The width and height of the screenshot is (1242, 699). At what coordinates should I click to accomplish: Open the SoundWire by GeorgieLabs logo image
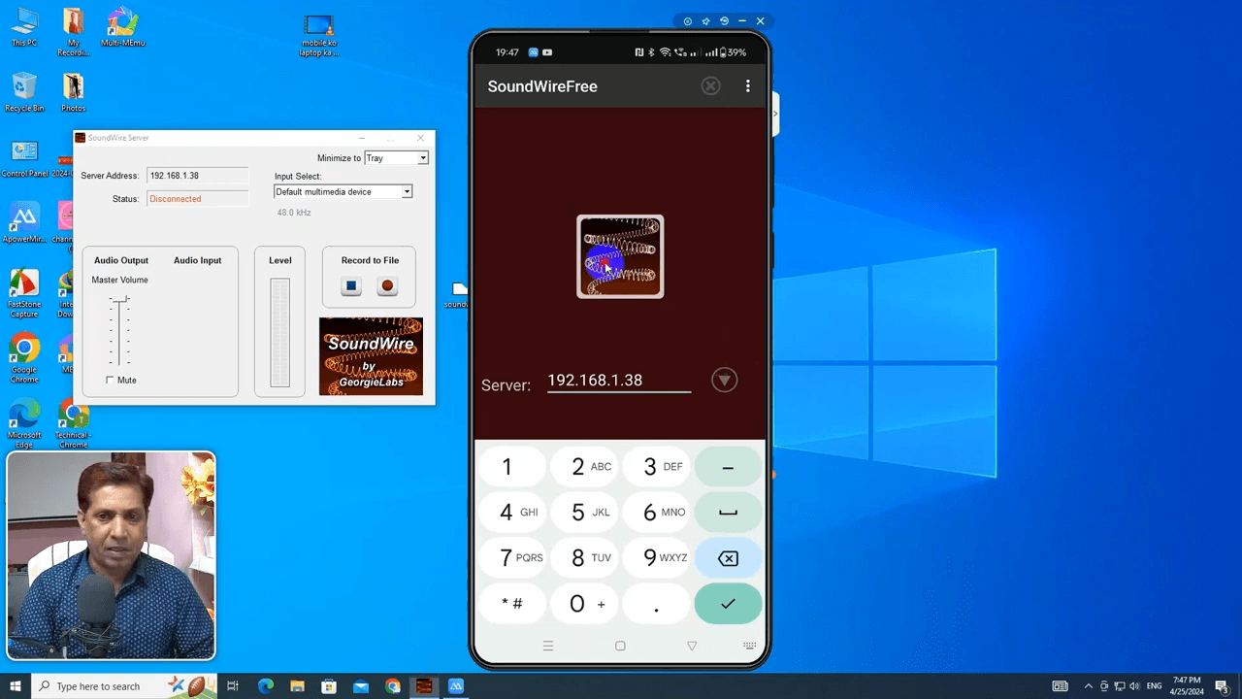(371, 356)
